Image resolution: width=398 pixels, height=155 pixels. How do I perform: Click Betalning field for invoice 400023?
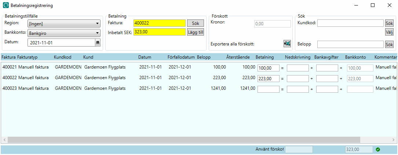[268, 89]
